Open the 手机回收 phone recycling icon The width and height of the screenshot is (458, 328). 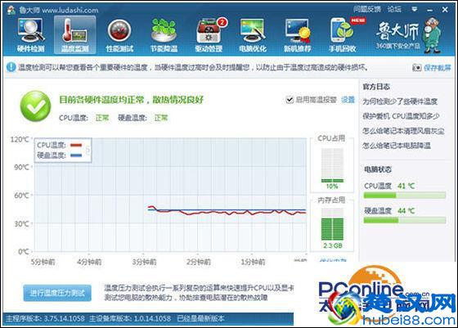[343, 35]
